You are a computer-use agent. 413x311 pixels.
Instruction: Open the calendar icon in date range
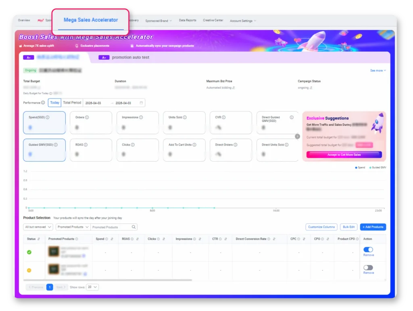pos(141,103)
